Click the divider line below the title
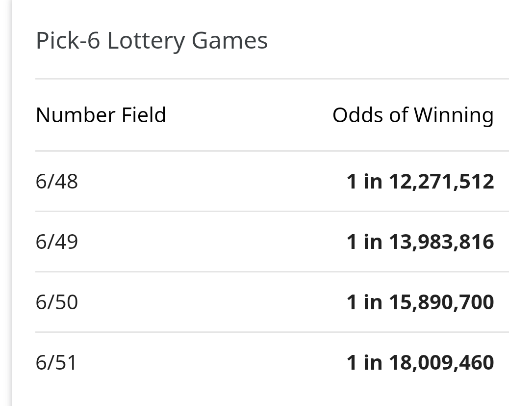This screenshot has height=406, width=509. [x=272, y=79]
